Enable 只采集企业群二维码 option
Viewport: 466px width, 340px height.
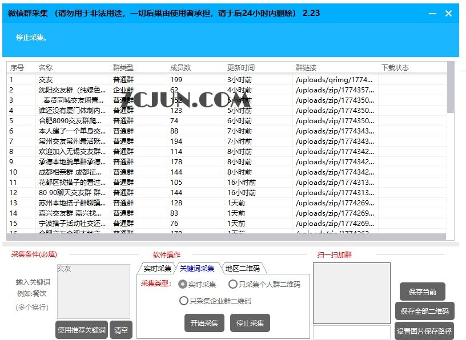coord(217,301)
